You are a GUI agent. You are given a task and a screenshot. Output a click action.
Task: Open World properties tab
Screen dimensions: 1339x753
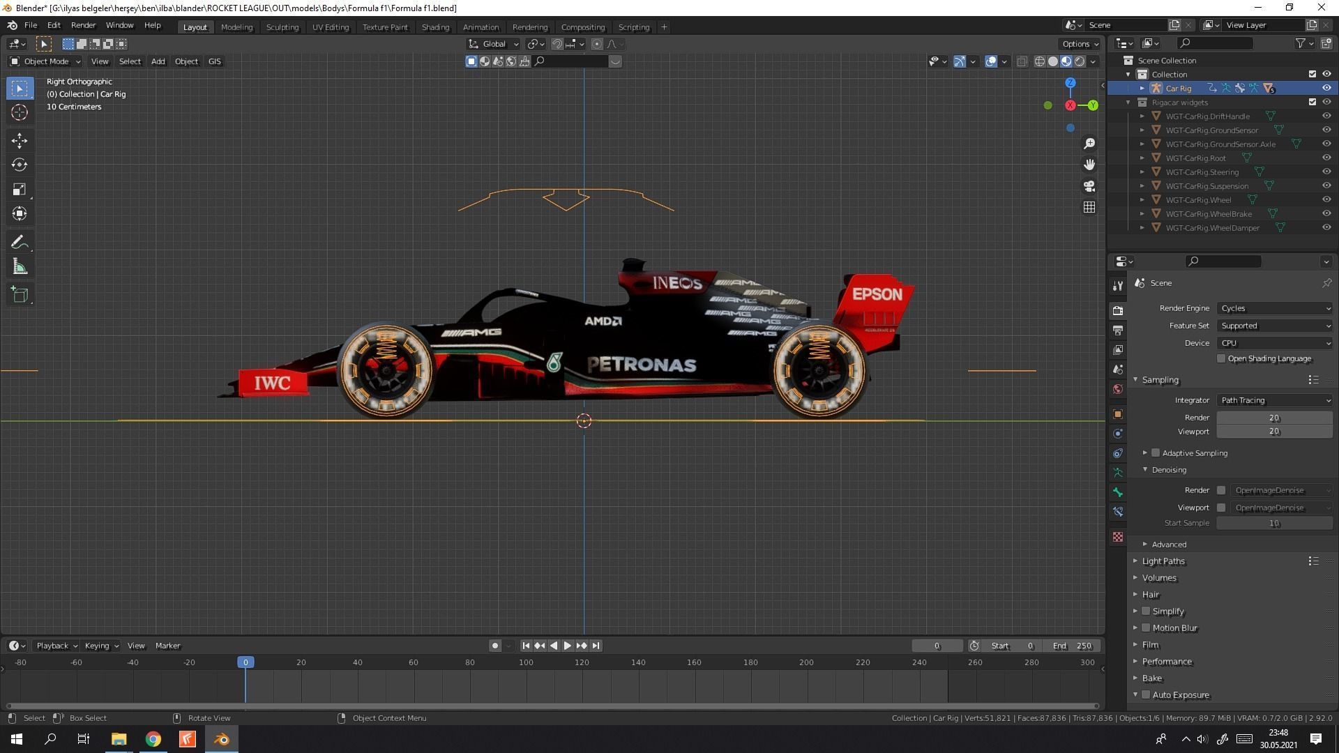point(1118,389)
